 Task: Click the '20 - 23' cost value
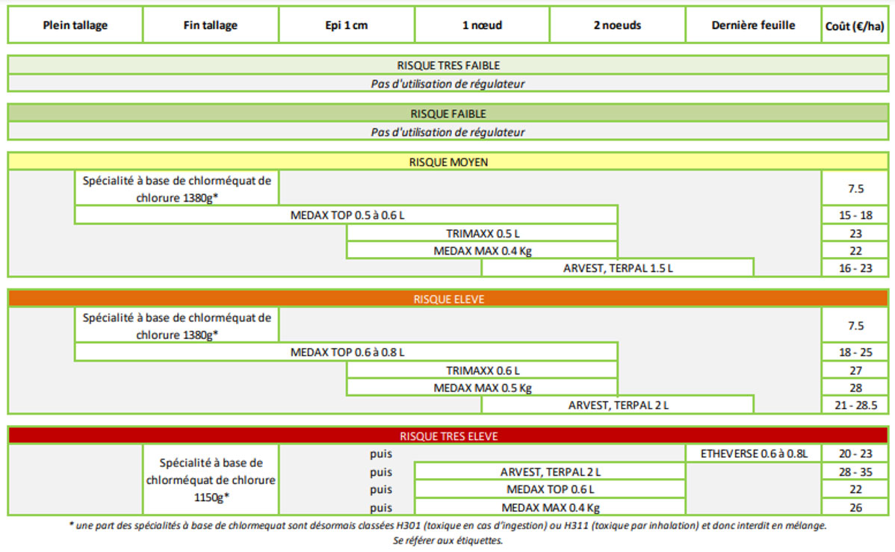855,454
